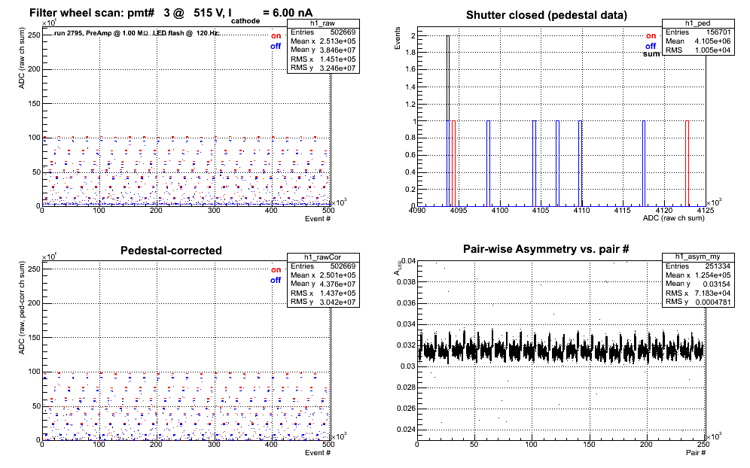Click 'Mean y 4.376e+07' in the h1_rawCor box

tap(323, 284)
